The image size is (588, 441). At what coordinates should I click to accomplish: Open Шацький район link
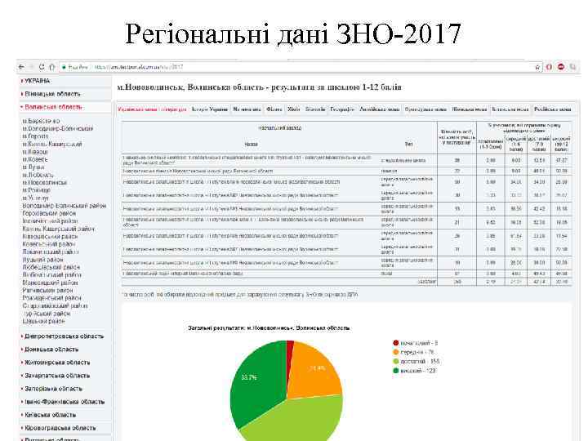click(43, 322)
